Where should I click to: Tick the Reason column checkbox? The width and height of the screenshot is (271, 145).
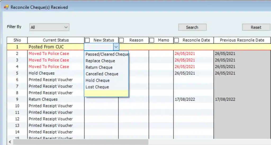coord(121,40)
